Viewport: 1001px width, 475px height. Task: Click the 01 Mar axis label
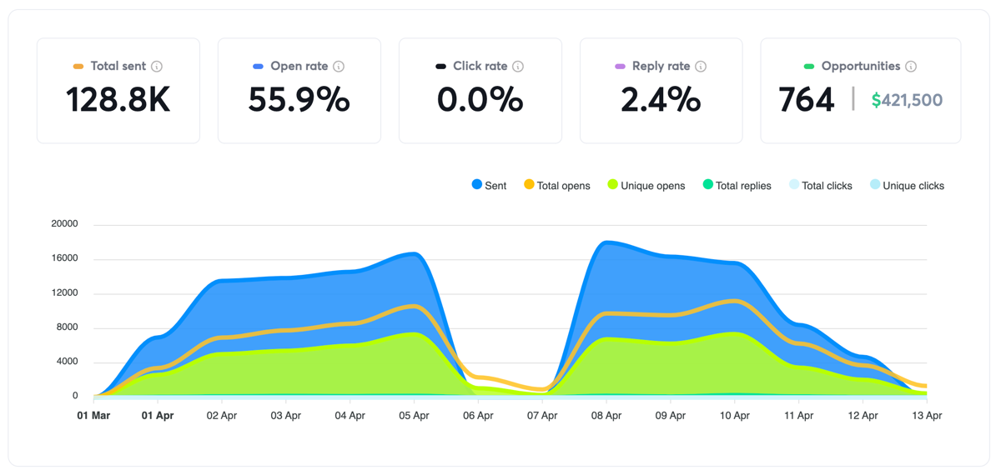(93, 415)
